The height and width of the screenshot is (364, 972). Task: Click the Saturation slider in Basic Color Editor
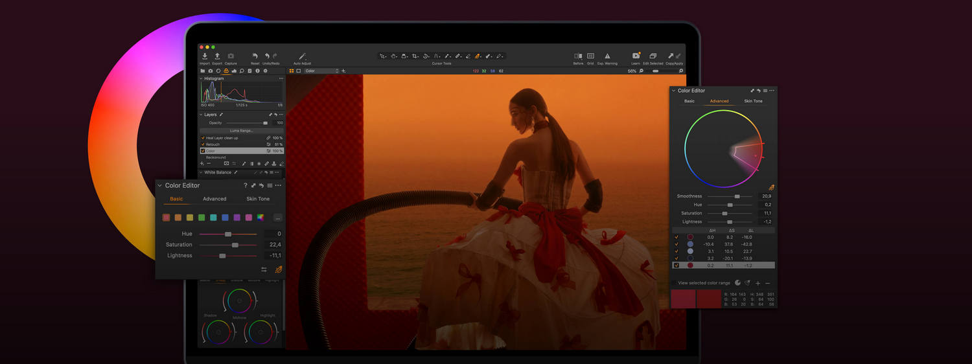click(235, 245)
